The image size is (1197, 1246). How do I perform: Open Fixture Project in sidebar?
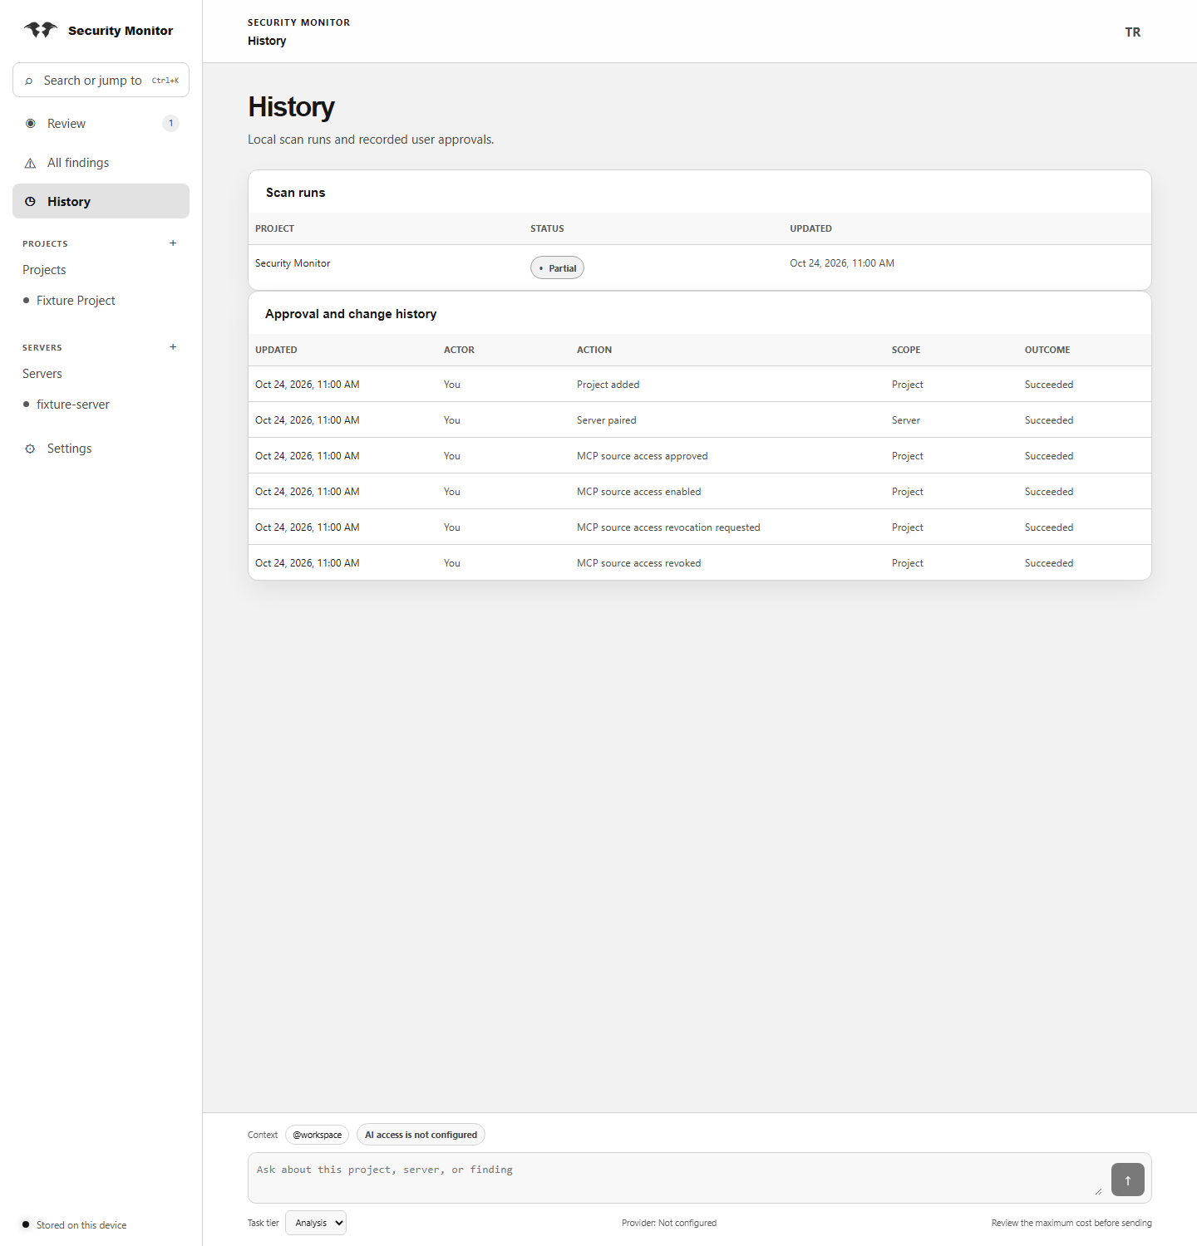pyautogui.click(x=76, y=301)
